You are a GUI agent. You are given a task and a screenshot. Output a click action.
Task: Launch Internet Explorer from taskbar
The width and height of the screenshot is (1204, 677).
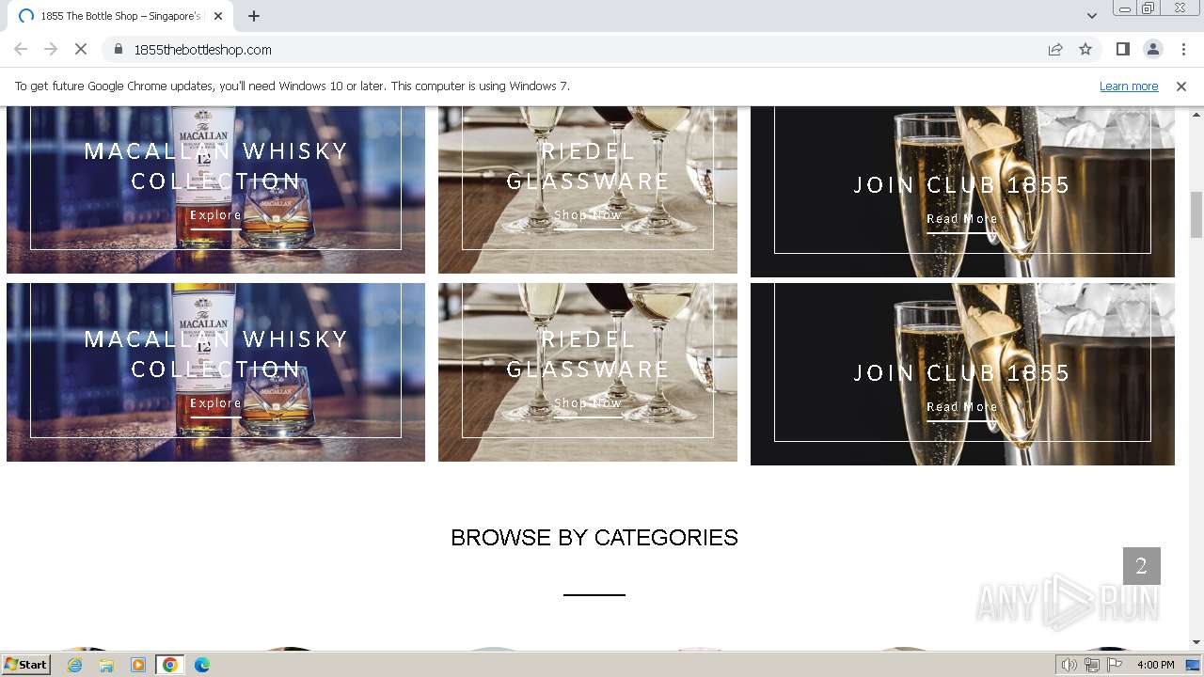(x=75, y=665)
